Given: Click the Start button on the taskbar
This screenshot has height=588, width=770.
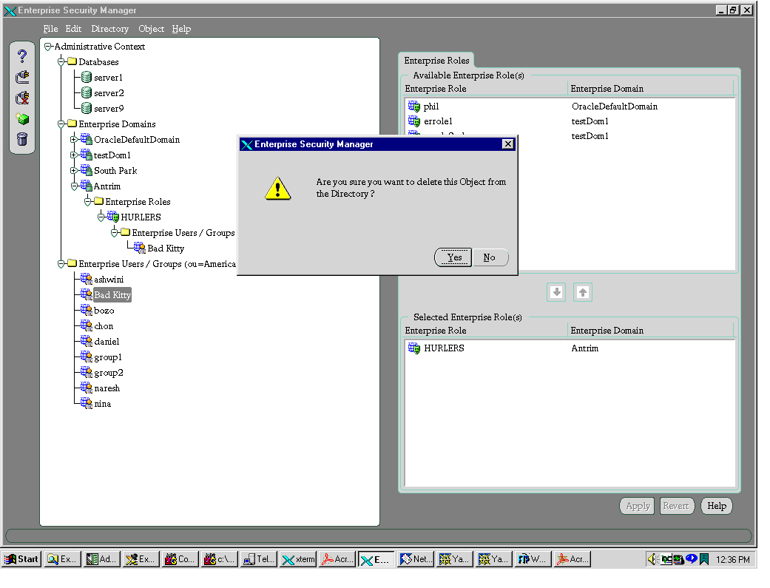Looking at the screenshot, I should tap(21, 559).
